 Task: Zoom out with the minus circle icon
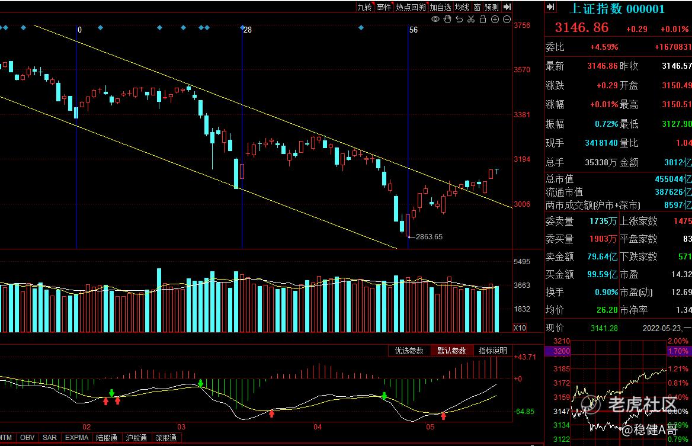pyautogui.click(x=507, y=19)
